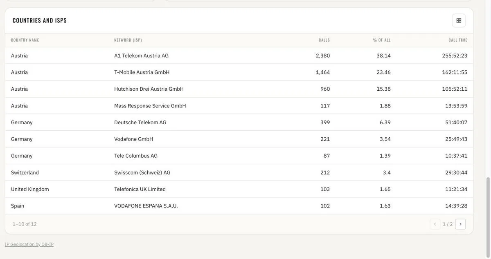This screenshot has width=491, height=259.
Task: Go to next page of table
Action: [x=460, y=224]
